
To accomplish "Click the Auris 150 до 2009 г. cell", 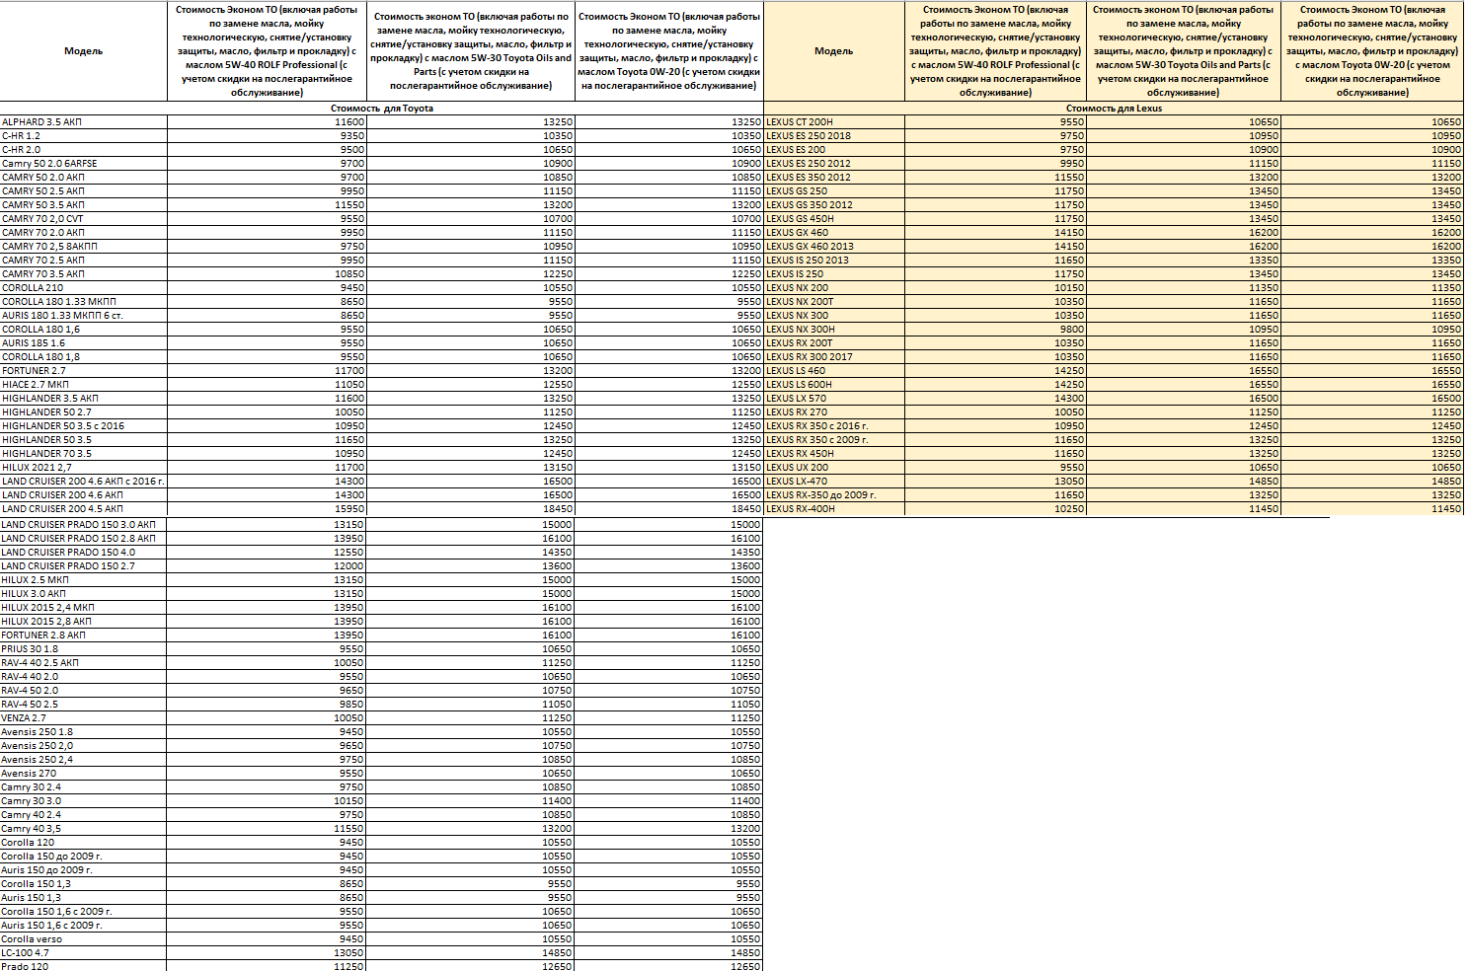I will 84,870.
